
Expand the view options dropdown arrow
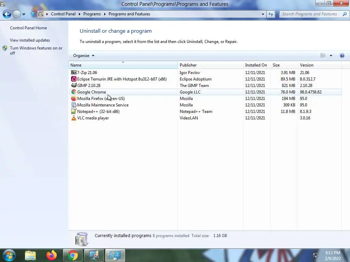[x=331, y=56]
